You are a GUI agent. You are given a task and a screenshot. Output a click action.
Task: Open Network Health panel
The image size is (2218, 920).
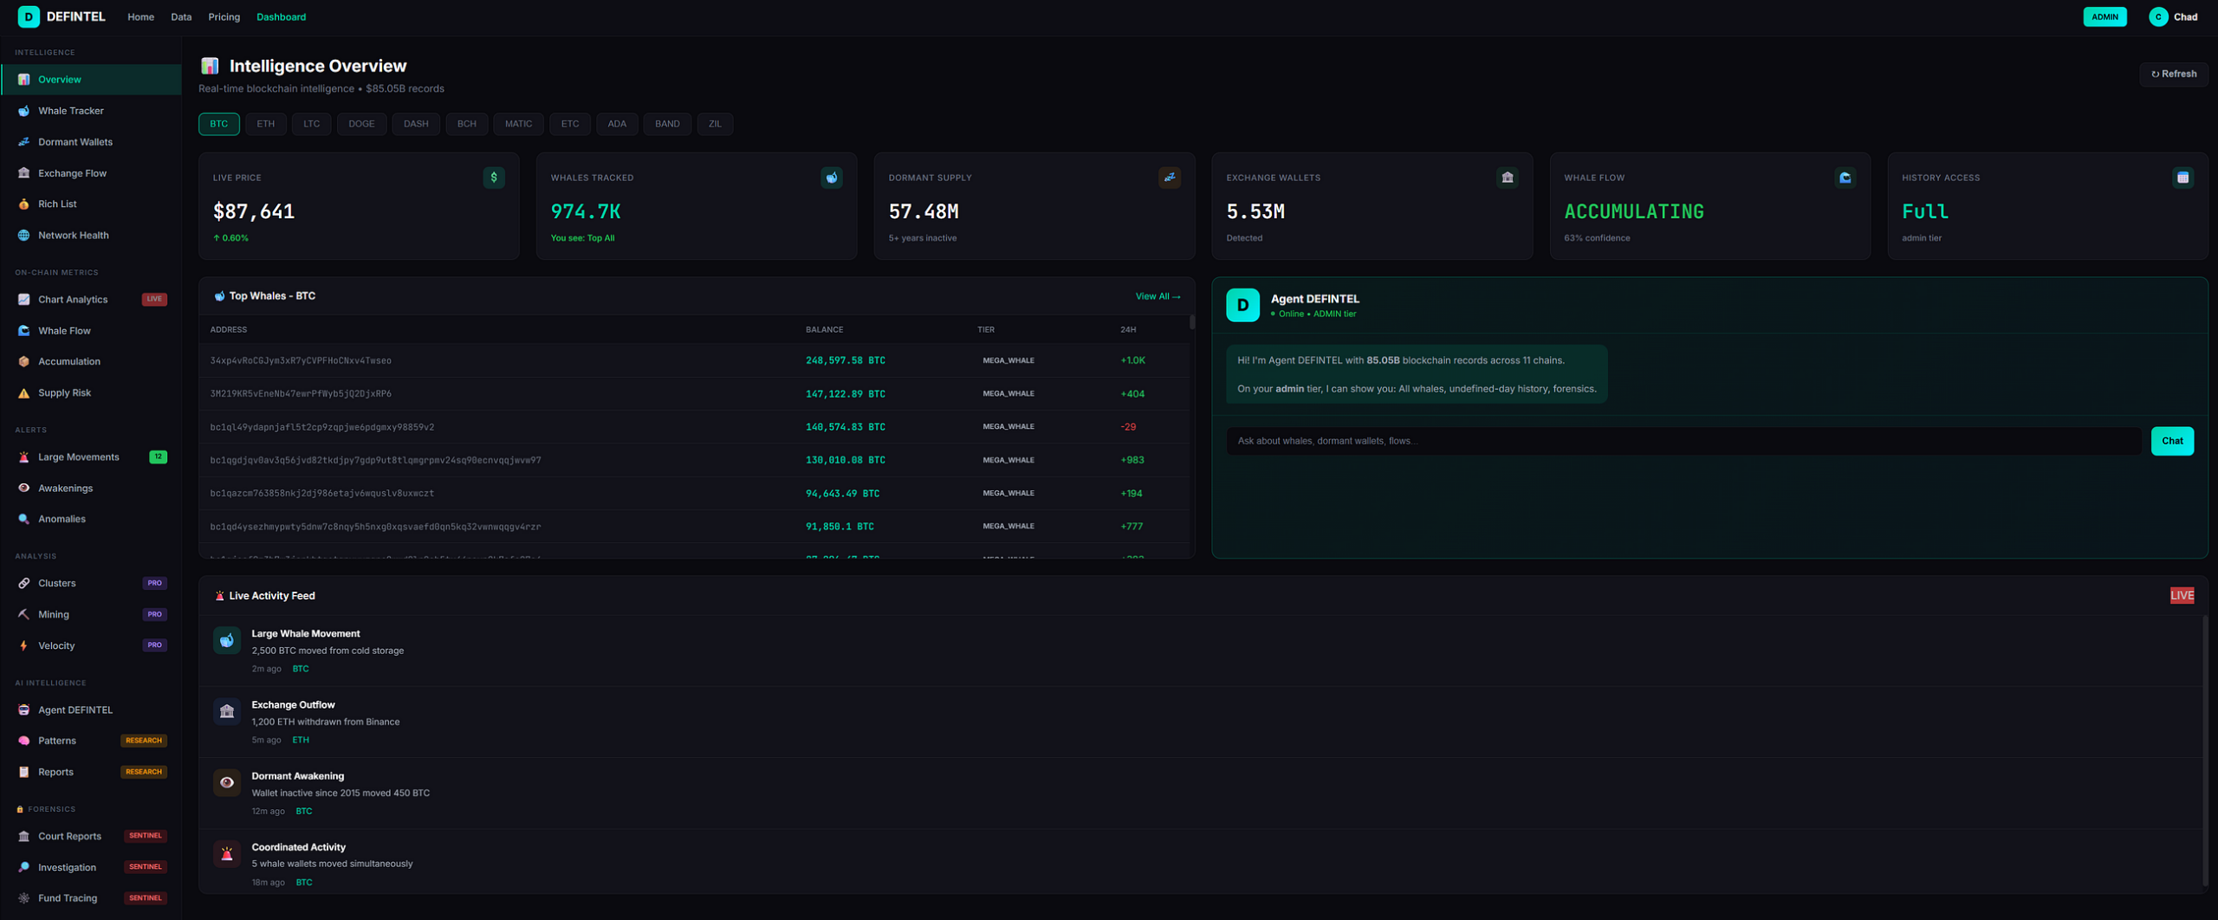(72, 235)
